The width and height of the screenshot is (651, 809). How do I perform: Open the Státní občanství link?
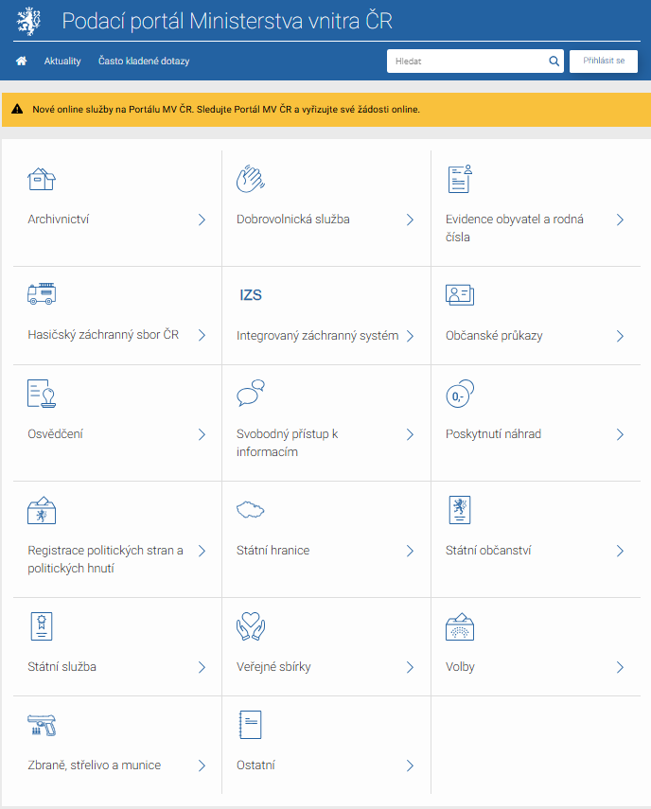(489, 551)
